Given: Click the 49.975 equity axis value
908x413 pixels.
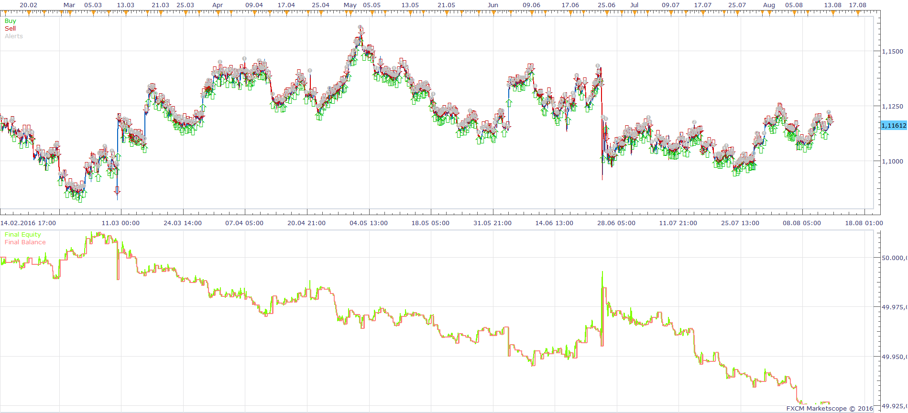Looking at the screenshot, I should coord(894,307).
